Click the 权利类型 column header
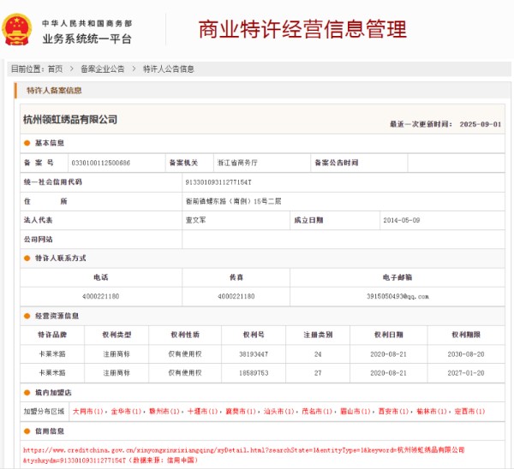Viewport: 514px width, 469px height. [x=117, y=335]
